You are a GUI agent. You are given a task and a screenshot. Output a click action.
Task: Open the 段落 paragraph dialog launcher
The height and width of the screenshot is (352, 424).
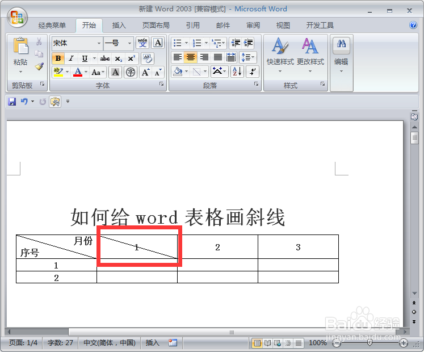[x=256, y=84]
